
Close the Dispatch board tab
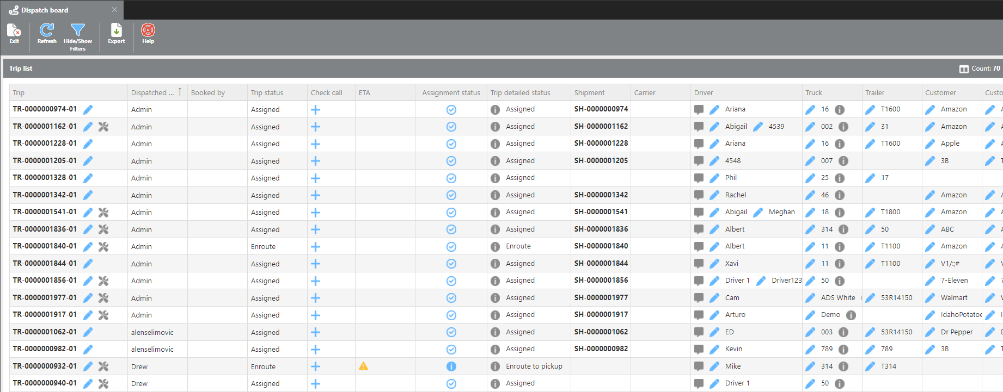point(114,10)
